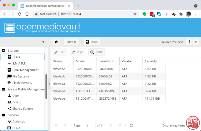Click the Not Secure warning indicator
Viewport: 201px width, 131px height.
tap(45, 14)
